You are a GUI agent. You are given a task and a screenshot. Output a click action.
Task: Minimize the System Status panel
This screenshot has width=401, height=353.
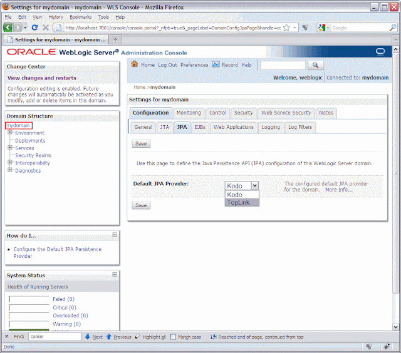click(x=115, y=274)
